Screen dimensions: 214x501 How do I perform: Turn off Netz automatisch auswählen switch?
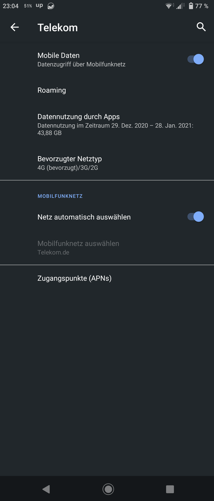196,217
